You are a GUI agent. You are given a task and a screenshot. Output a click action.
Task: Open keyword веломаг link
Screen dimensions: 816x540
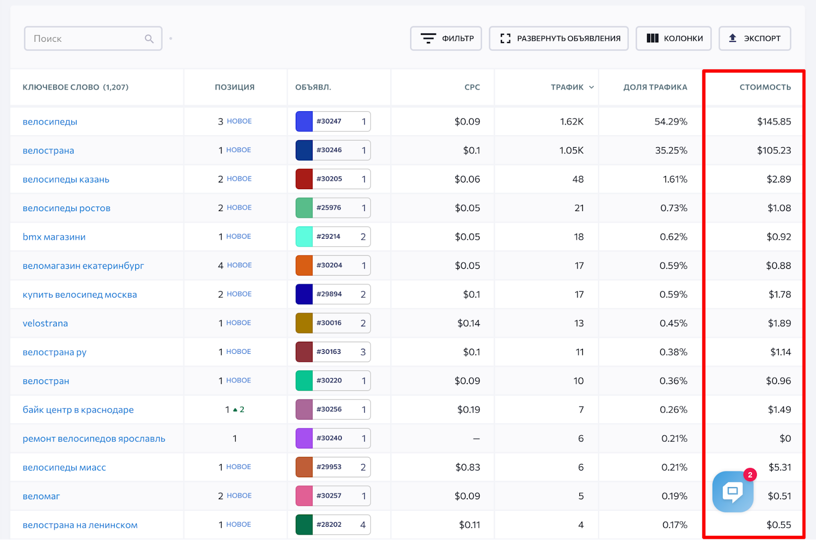[41, 496]
